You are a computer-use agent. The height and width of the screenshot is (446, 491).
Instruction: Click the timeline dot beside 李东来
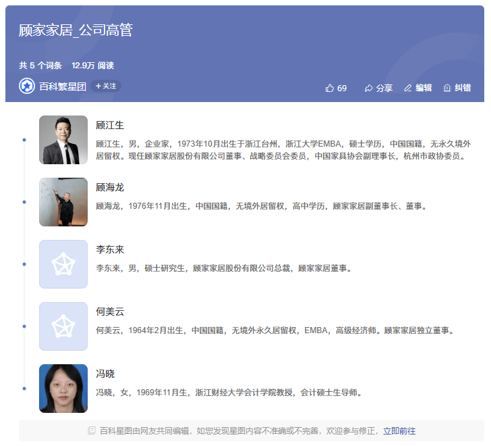click(24, 264)
